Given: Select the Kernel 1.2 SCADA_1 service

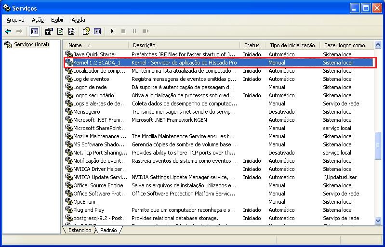Looking at the screenshot, I should (220, 63).
